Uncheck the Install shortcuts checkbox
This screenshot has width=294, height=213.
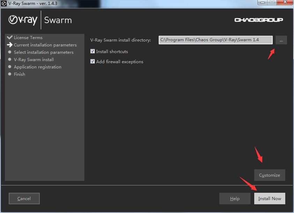click(93, 51)
